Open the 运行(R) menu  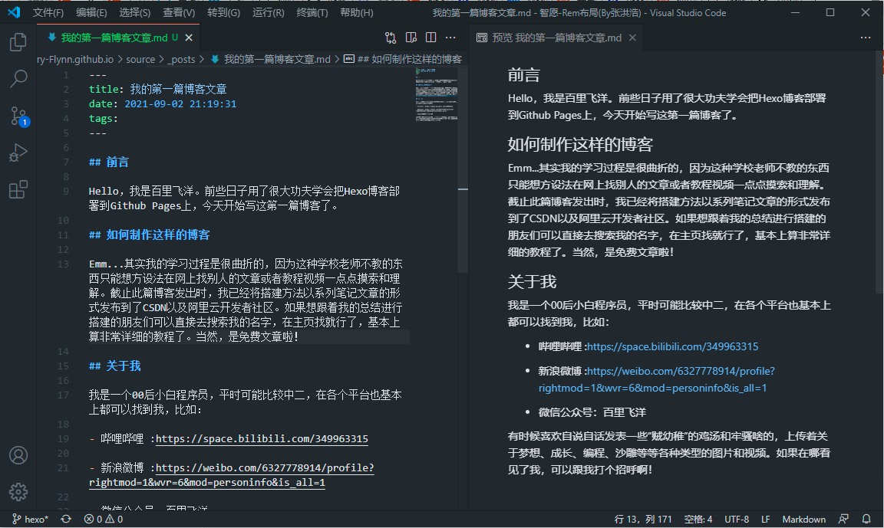(x=269, y=12)
